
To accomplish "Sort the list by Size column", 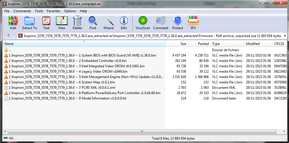I will click(x=176, y=44).
